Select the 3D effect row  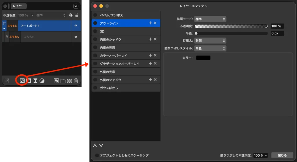pyautogui.click(x=126, y=31)
